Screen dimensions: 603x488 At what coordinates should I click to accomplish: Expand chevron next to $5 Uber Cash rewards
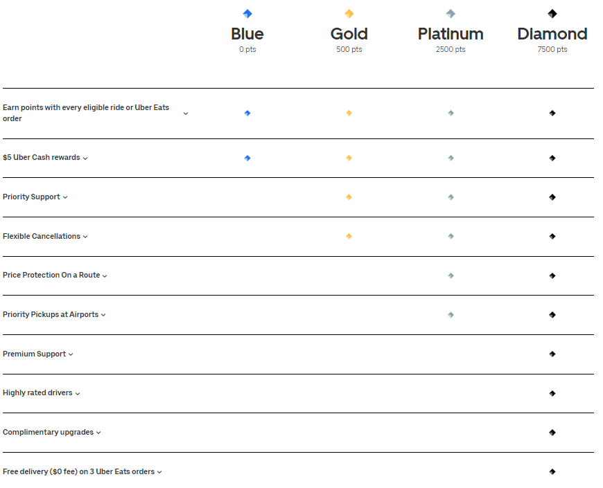point(85,159)
